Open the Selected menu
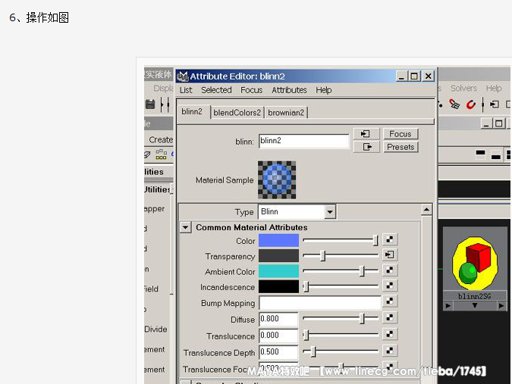 click(x=216, y=90)
